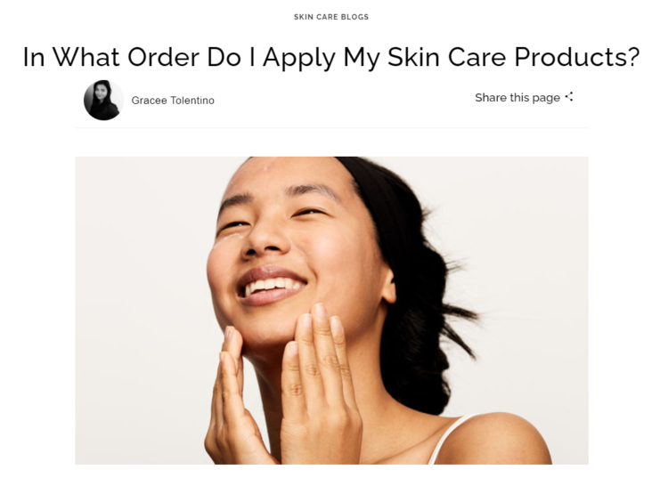Click the word Order in the headline
The image size is (668, 486).
(163, 57)
